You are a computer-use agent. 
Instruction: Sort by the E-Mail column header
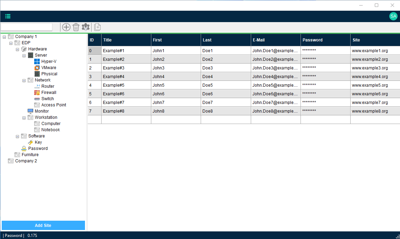pyautogui.click(x=276, y=40)
